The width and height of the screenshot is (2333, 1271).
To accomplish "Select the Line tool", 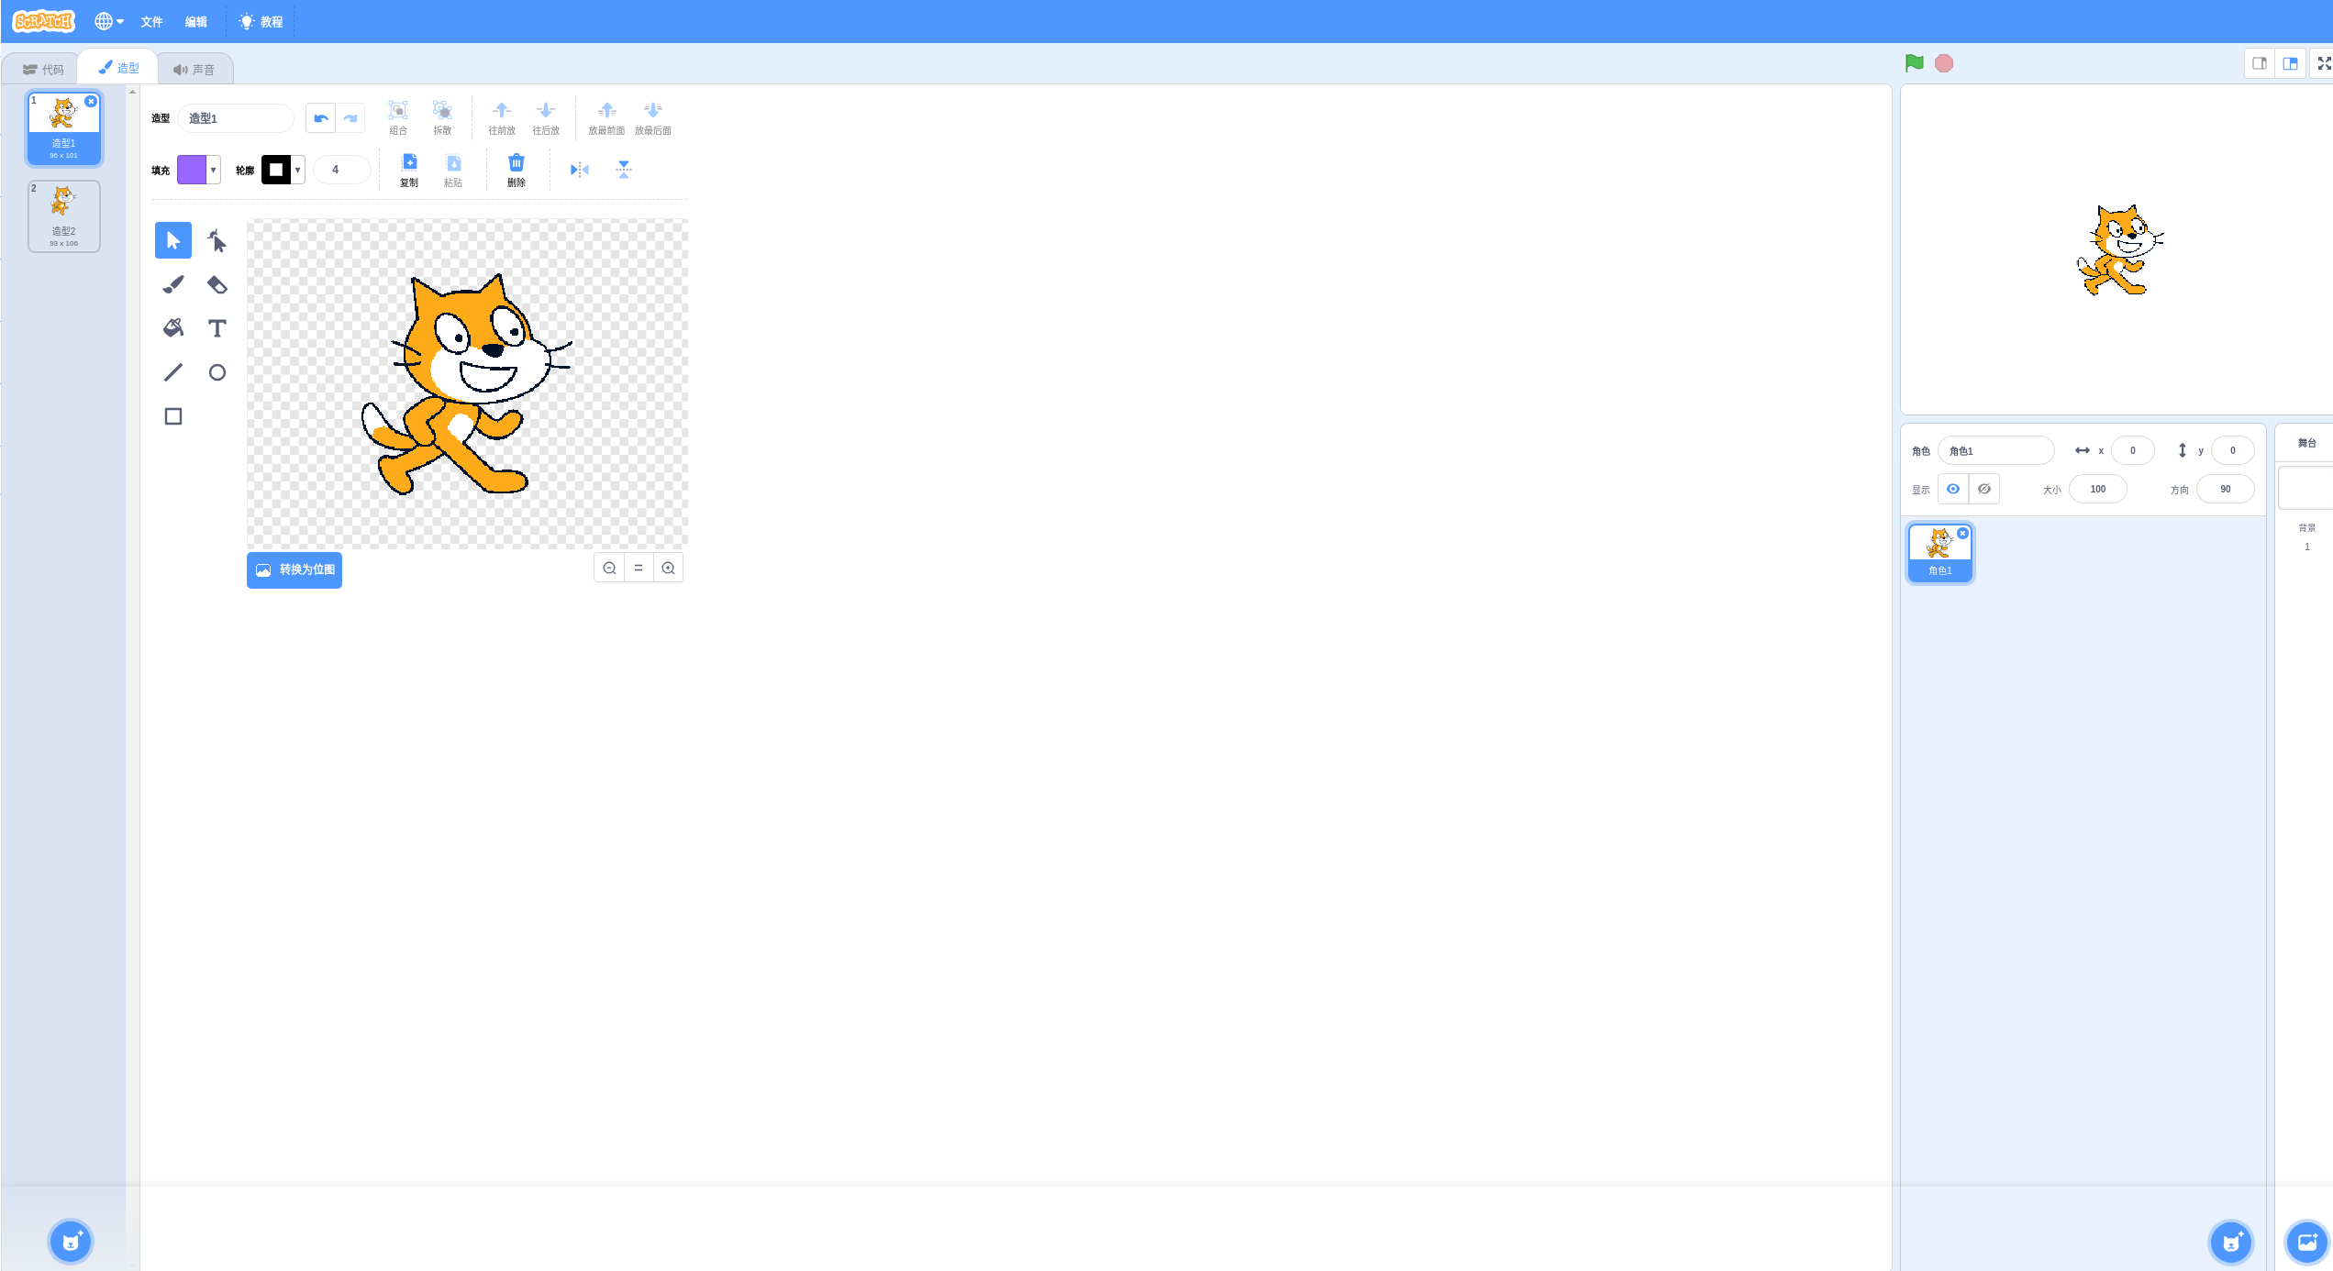I will 172,372.
